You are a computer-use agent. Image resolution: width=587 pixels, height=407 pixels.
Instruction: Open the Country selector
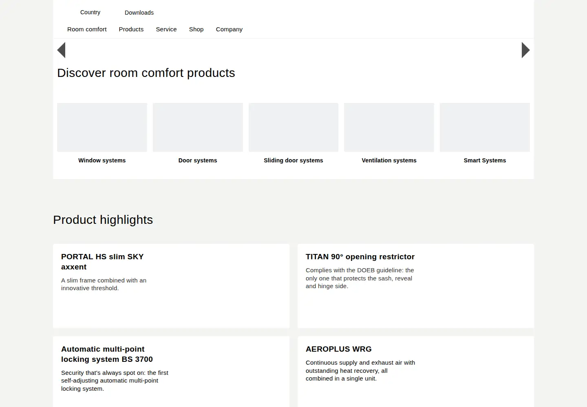click(90, 12)
